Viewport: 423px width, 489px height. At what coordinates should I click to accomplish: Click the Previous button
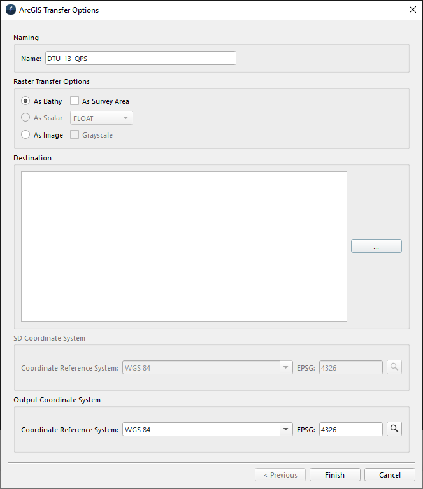[280, 475]
